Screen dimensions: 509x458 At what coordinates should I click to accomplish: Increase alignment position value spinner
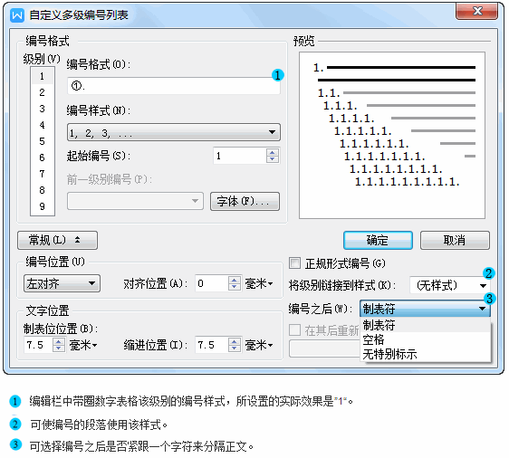coord(234,280)
